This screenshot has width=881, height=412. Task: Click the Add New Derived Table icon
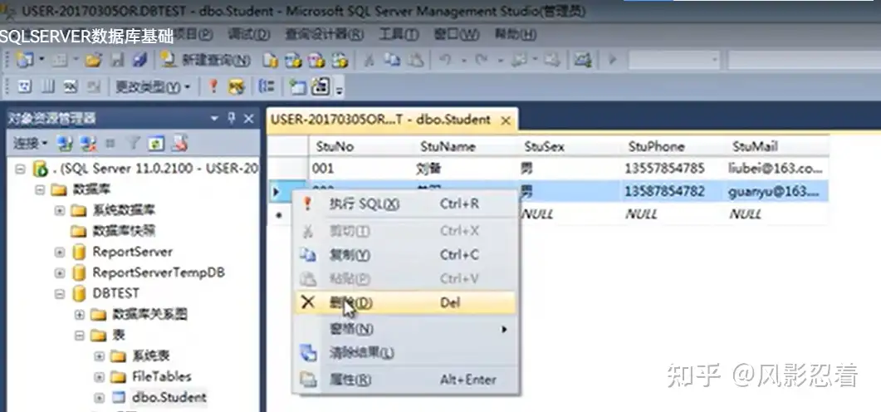pos(321,86)
